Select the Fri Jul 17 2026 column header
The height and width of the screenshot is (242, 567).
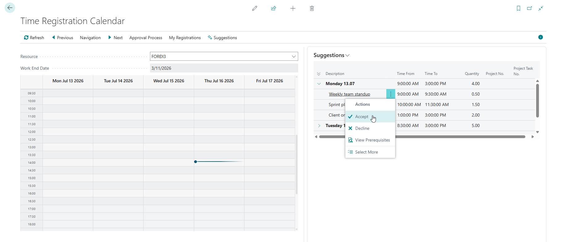269,81
